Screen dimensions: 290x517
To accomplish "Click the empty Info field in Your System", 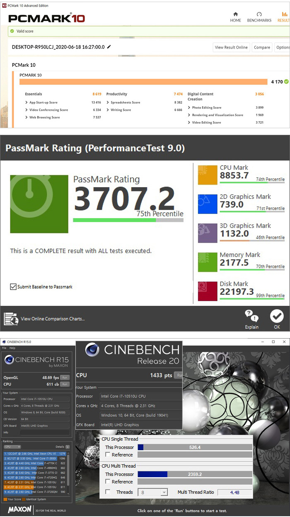I will tap(45, 432).
